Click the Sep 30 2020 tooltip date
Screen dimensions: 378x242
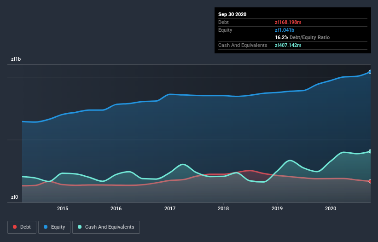[232, 14]
